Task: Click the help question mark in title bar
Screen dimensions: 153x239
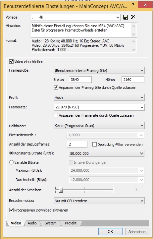Action: tap(133, 5)
